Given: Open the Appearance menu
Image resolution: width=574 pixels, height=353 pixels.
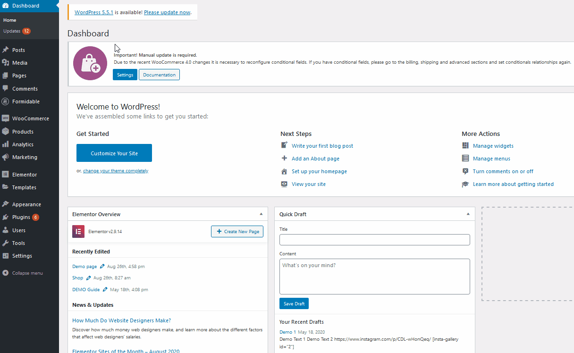Looking at the screenshot, I should [x=26, y=204].
